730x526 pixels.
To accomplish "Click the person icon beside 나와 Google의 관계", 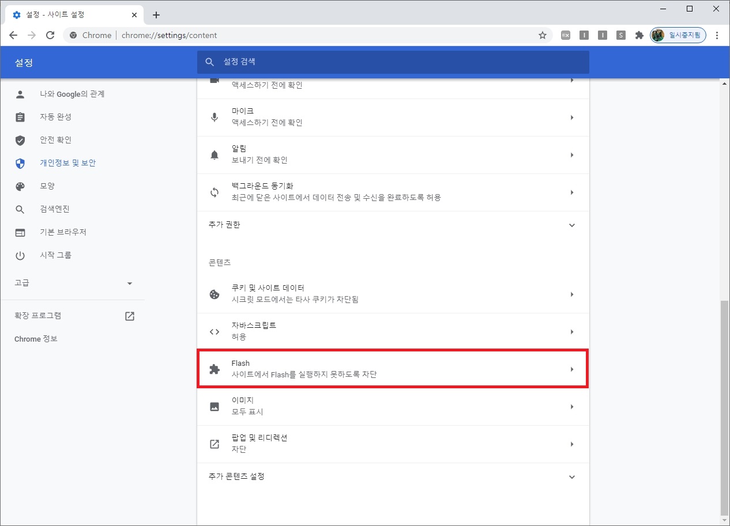I will (20, 94).
